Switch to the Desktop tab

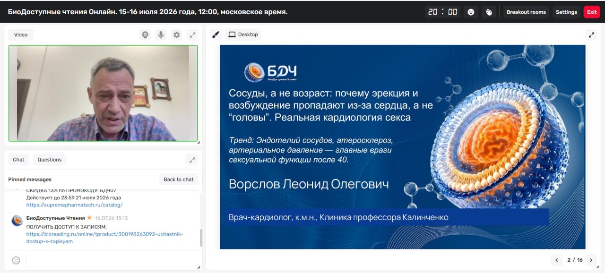tap(243, 34)
